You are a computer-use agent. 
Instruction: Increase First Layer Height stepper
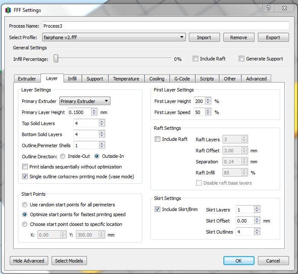[208, 100]
